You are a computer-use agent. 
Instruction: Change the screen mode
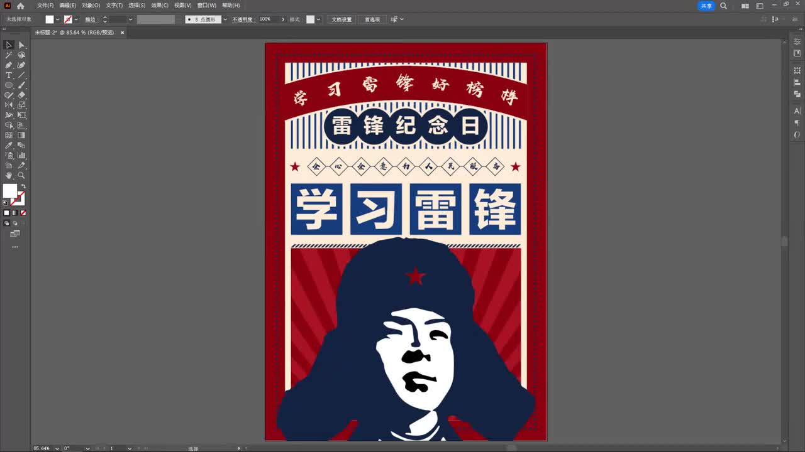point(15,234)
